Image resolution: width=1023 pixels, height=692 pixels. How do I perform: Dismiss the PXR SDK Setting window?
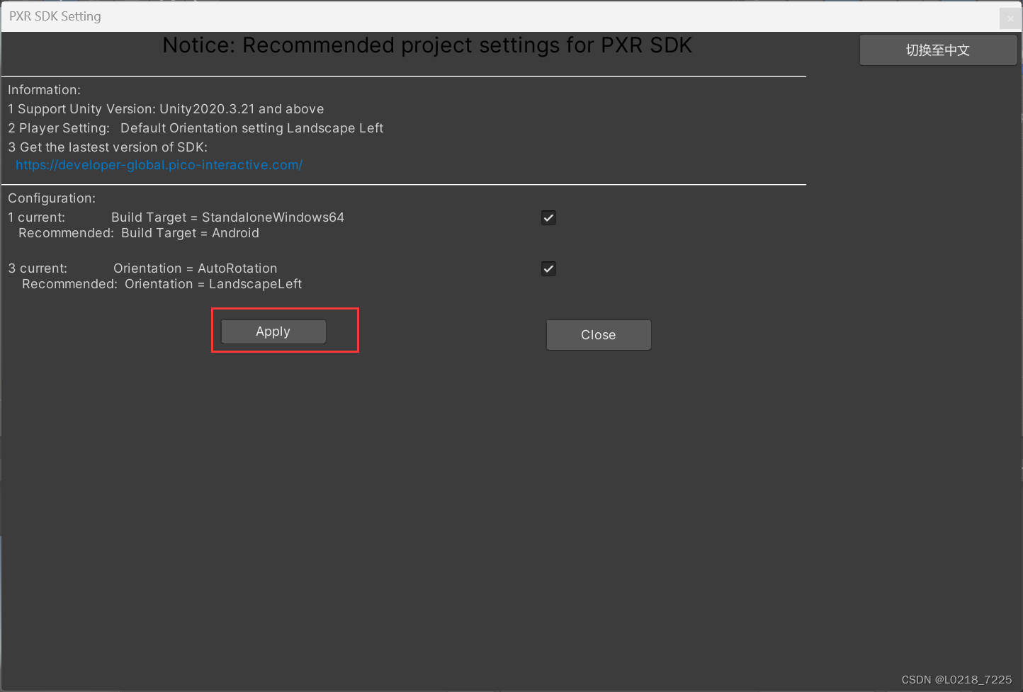[x=598, y=334]
